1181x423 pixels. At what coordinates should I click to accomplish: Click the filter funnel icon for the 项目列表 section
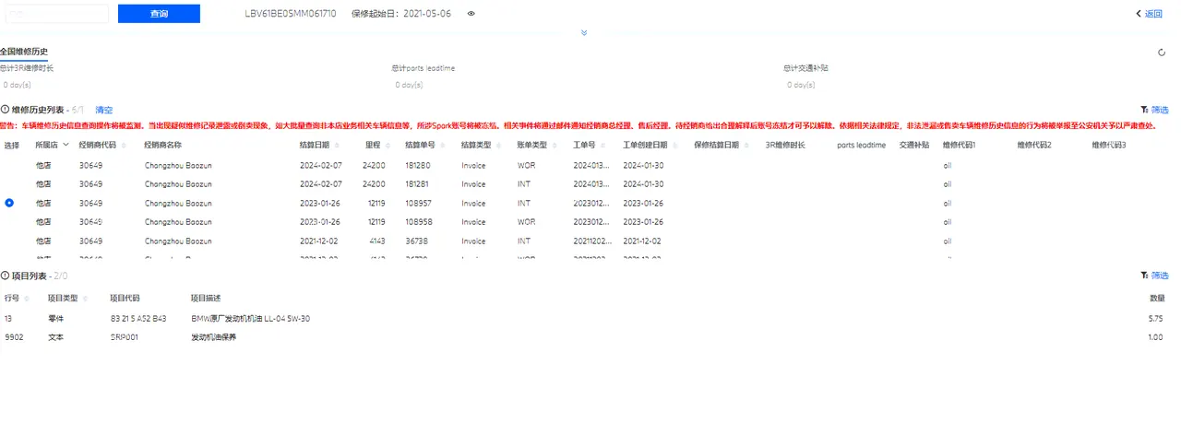click(x=1145, y=276)
